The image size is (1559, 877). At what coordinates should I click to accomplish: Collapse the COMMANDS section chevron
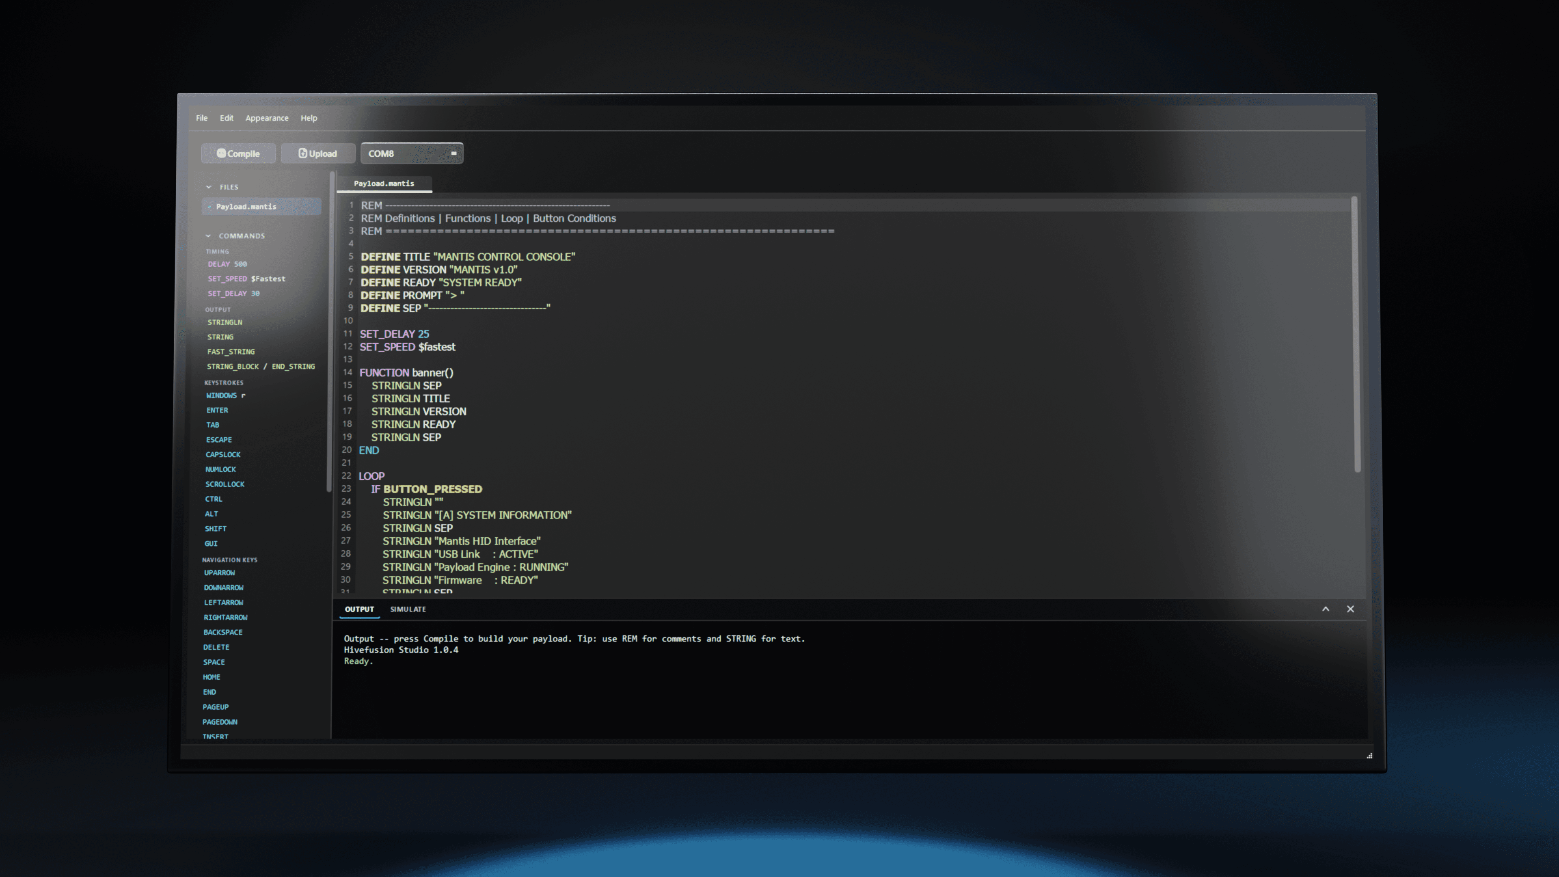click(x=208, y=236)
